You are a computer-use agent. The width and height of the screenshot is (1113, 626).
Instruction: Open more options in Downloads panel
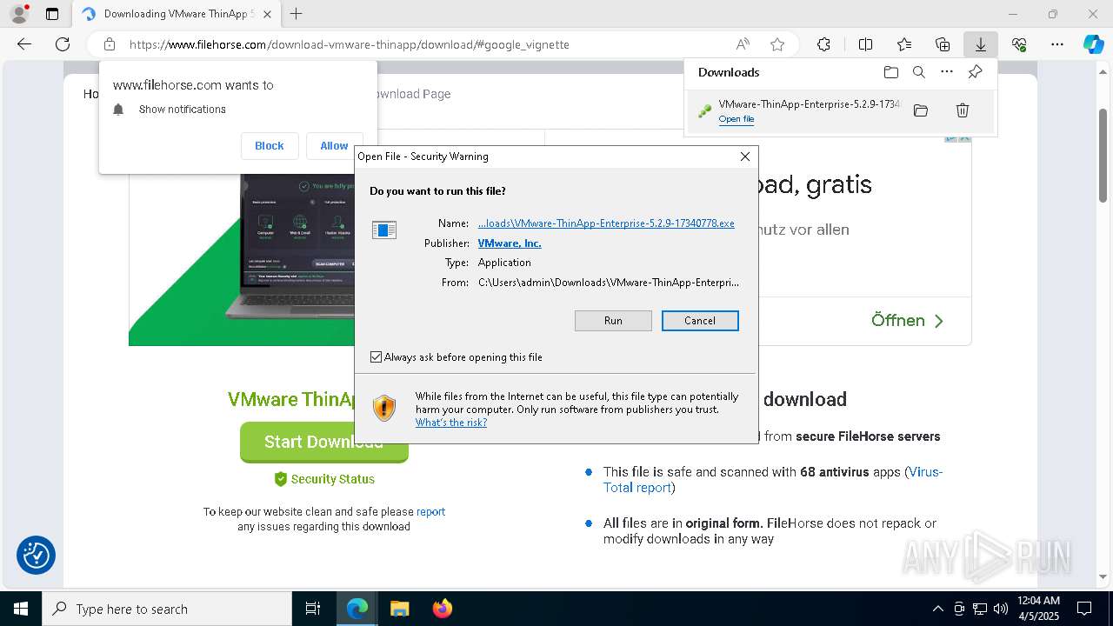coord(947,72)
